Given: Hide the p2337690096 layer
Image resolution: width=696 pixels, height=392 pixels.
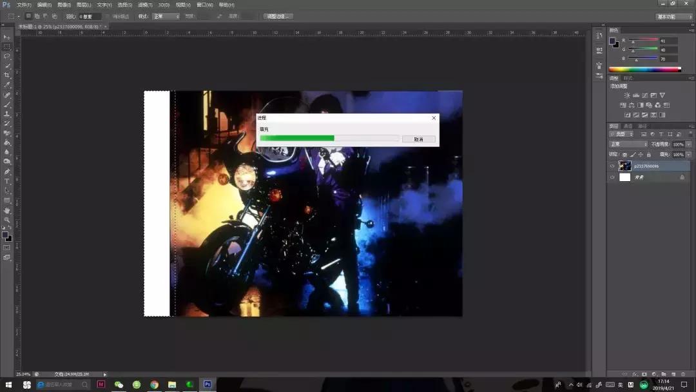Looking at the screenshot, I should coord(612,166).
